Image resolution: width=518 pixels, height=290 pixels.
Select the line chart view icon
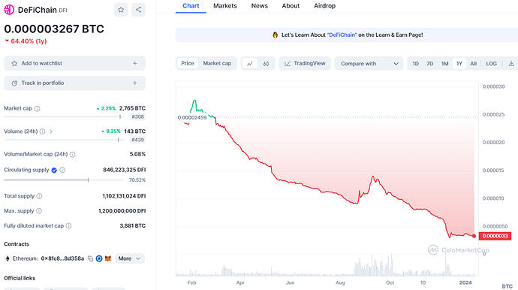(250, 64)
